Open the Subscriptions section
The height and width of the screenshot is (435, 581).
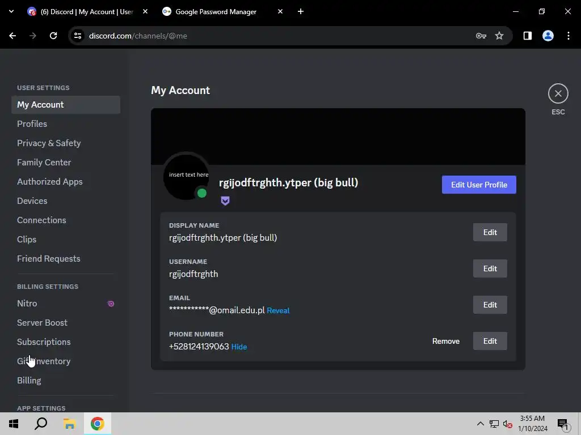[x=66, y=342]
